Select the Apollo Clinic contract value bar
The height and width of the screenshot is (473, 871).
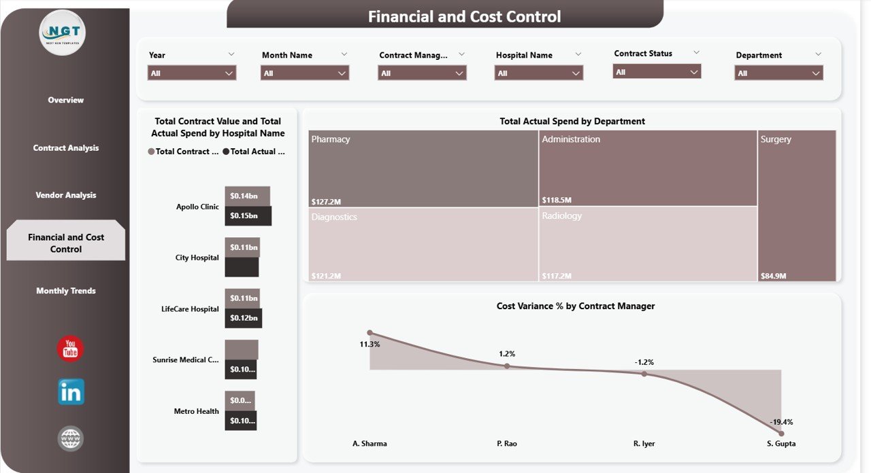(x=248, y=195)
